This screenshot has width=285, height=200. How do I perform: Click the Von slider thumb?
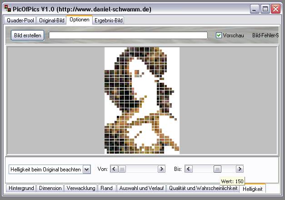tap(122, 169)
